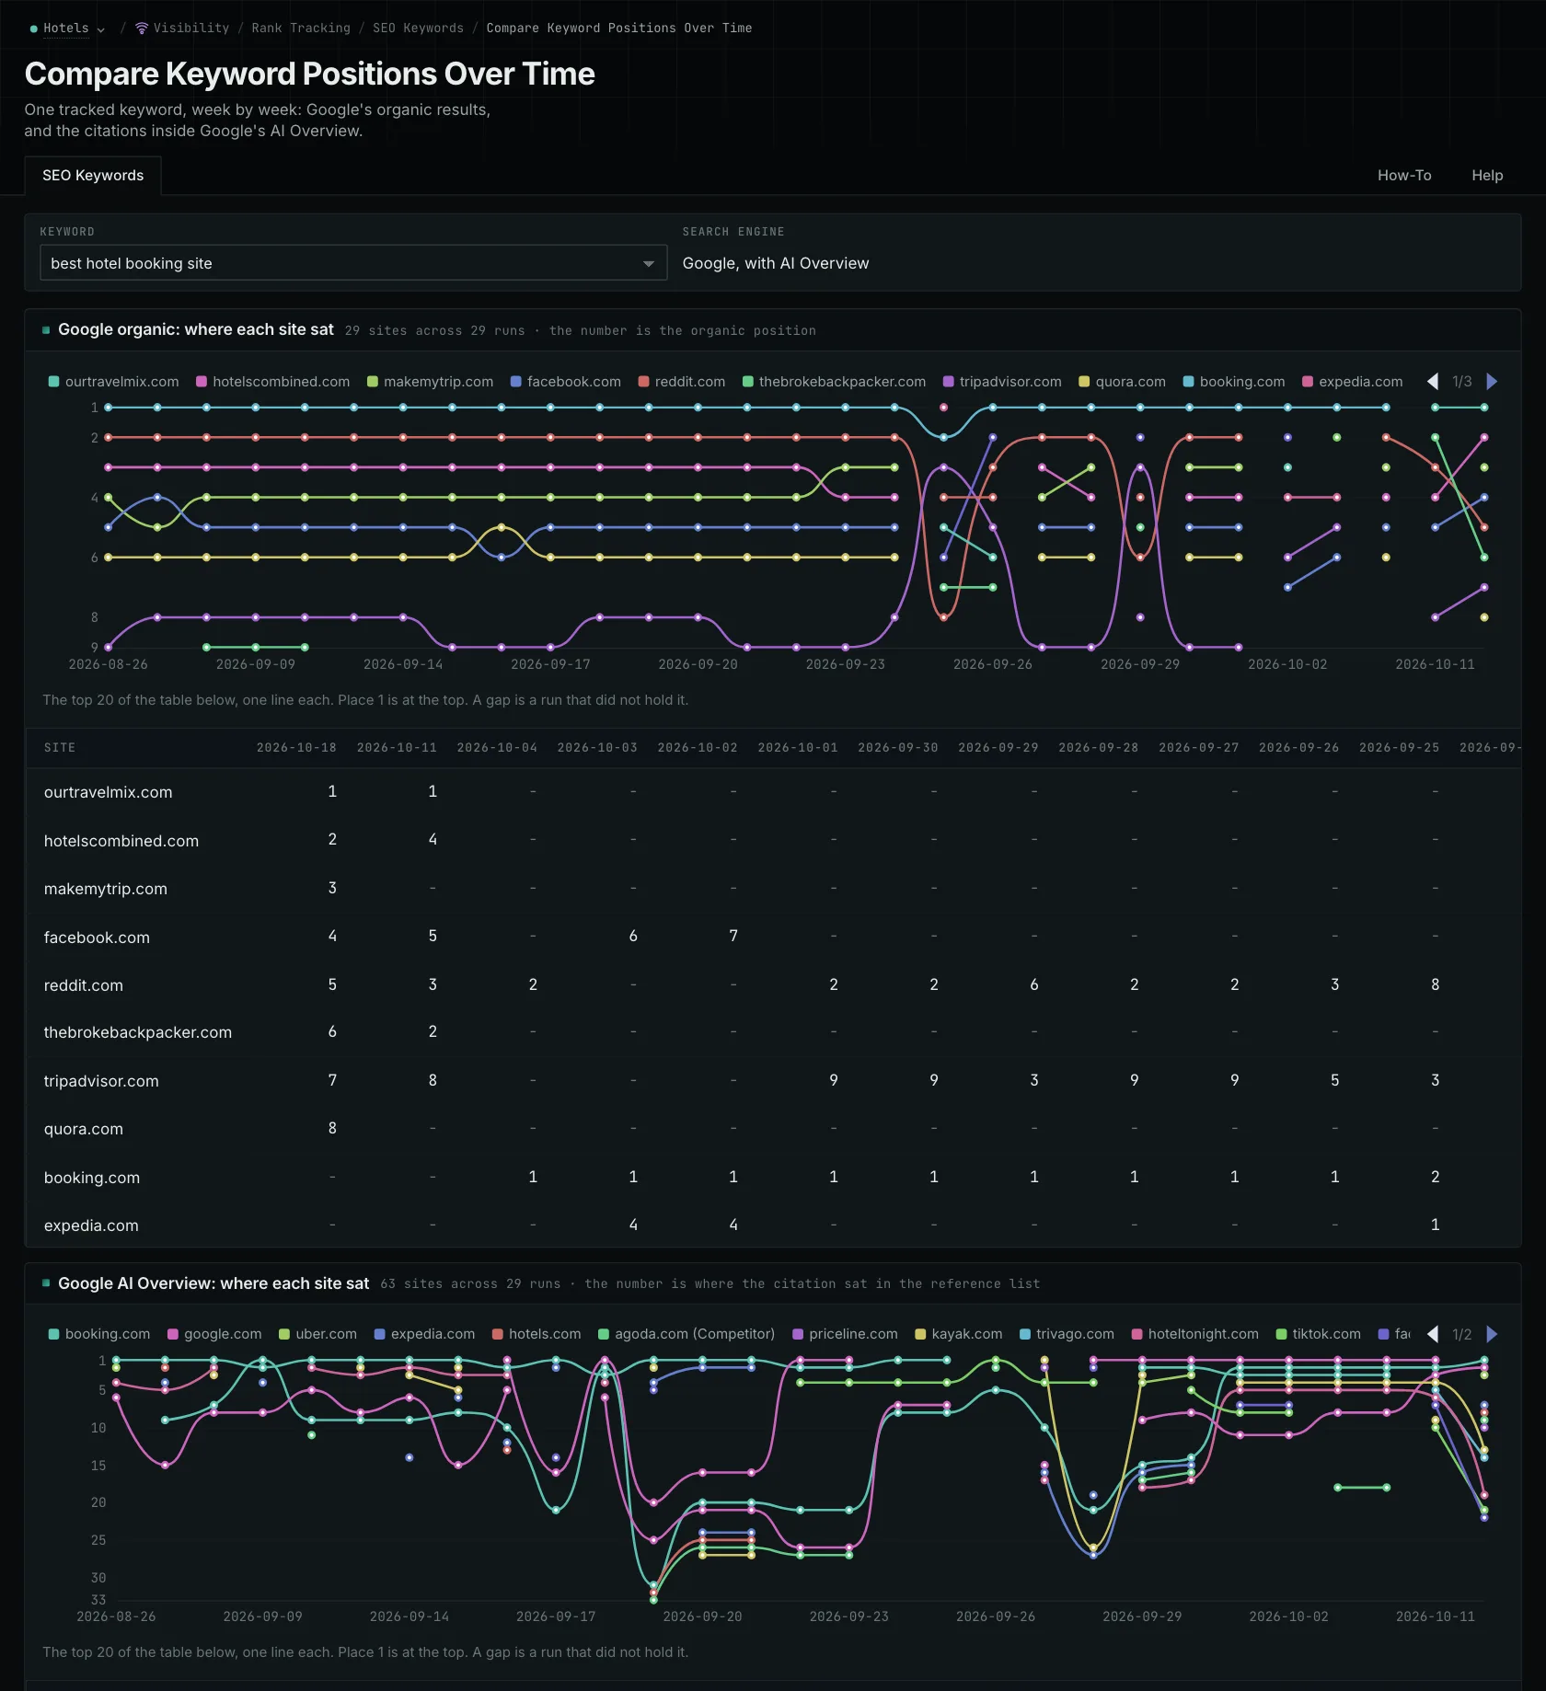Open the How-To menu item
Image resolution: width=1546 pixels, height=1691 pixels.
pyautogui.click(x=1404, y=176)
